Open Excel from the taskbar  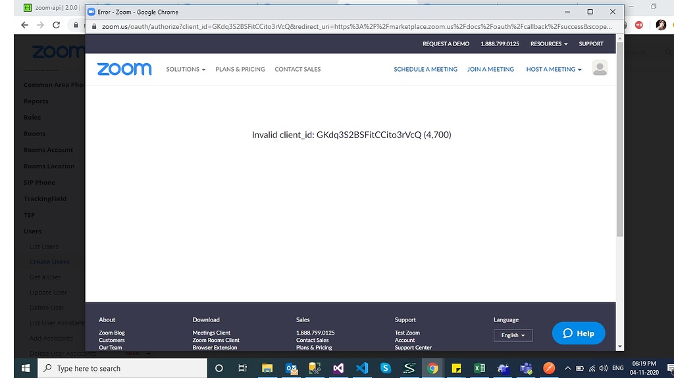[479, 368]
